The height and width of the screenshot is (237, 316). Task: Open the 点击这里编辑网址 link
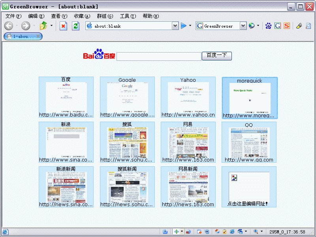[x=249, y=205]
